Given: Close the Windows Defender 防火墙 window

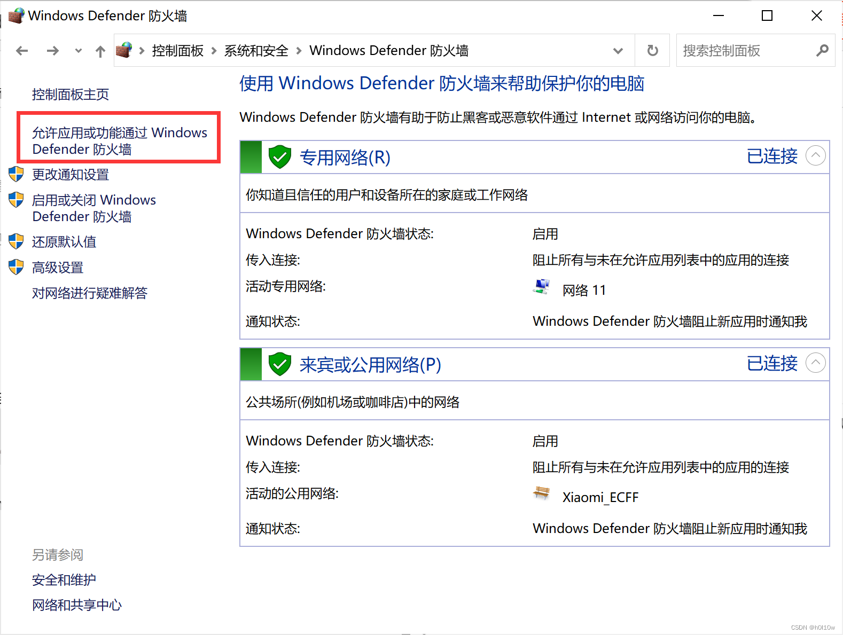Looking at the screenshot, I should click(816, 15).
